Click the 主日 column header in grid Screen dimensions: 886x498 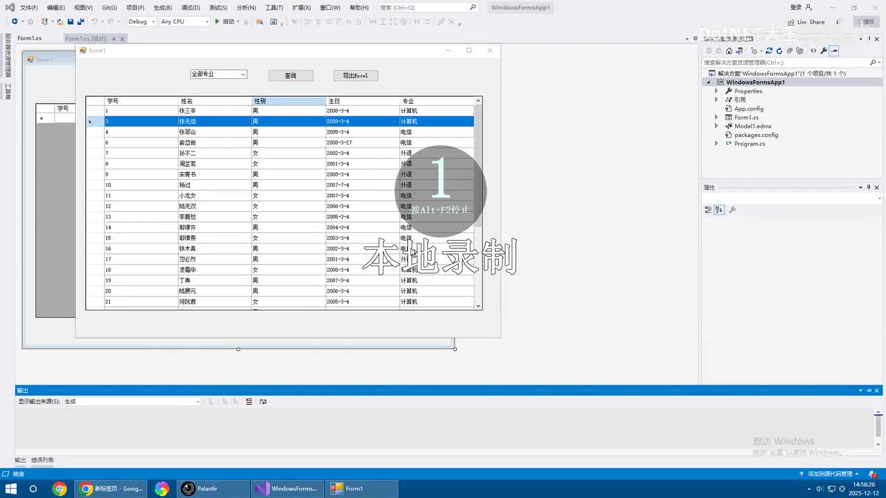pyautogui.click(x=363, y=101)
